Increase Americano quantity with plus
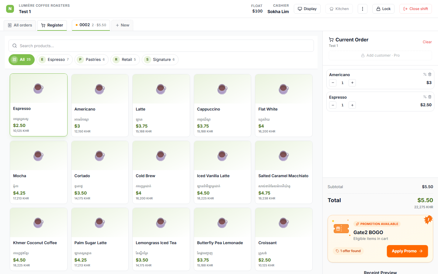The image size is (438, 274). 352,83
